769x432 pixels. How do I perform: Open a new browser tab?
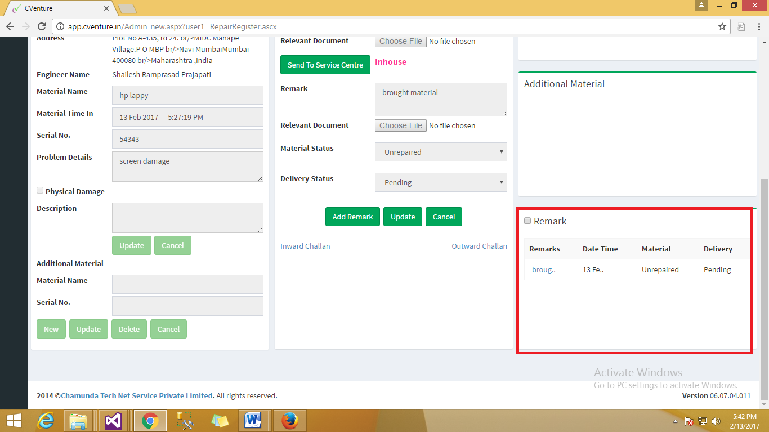(127, 8)
